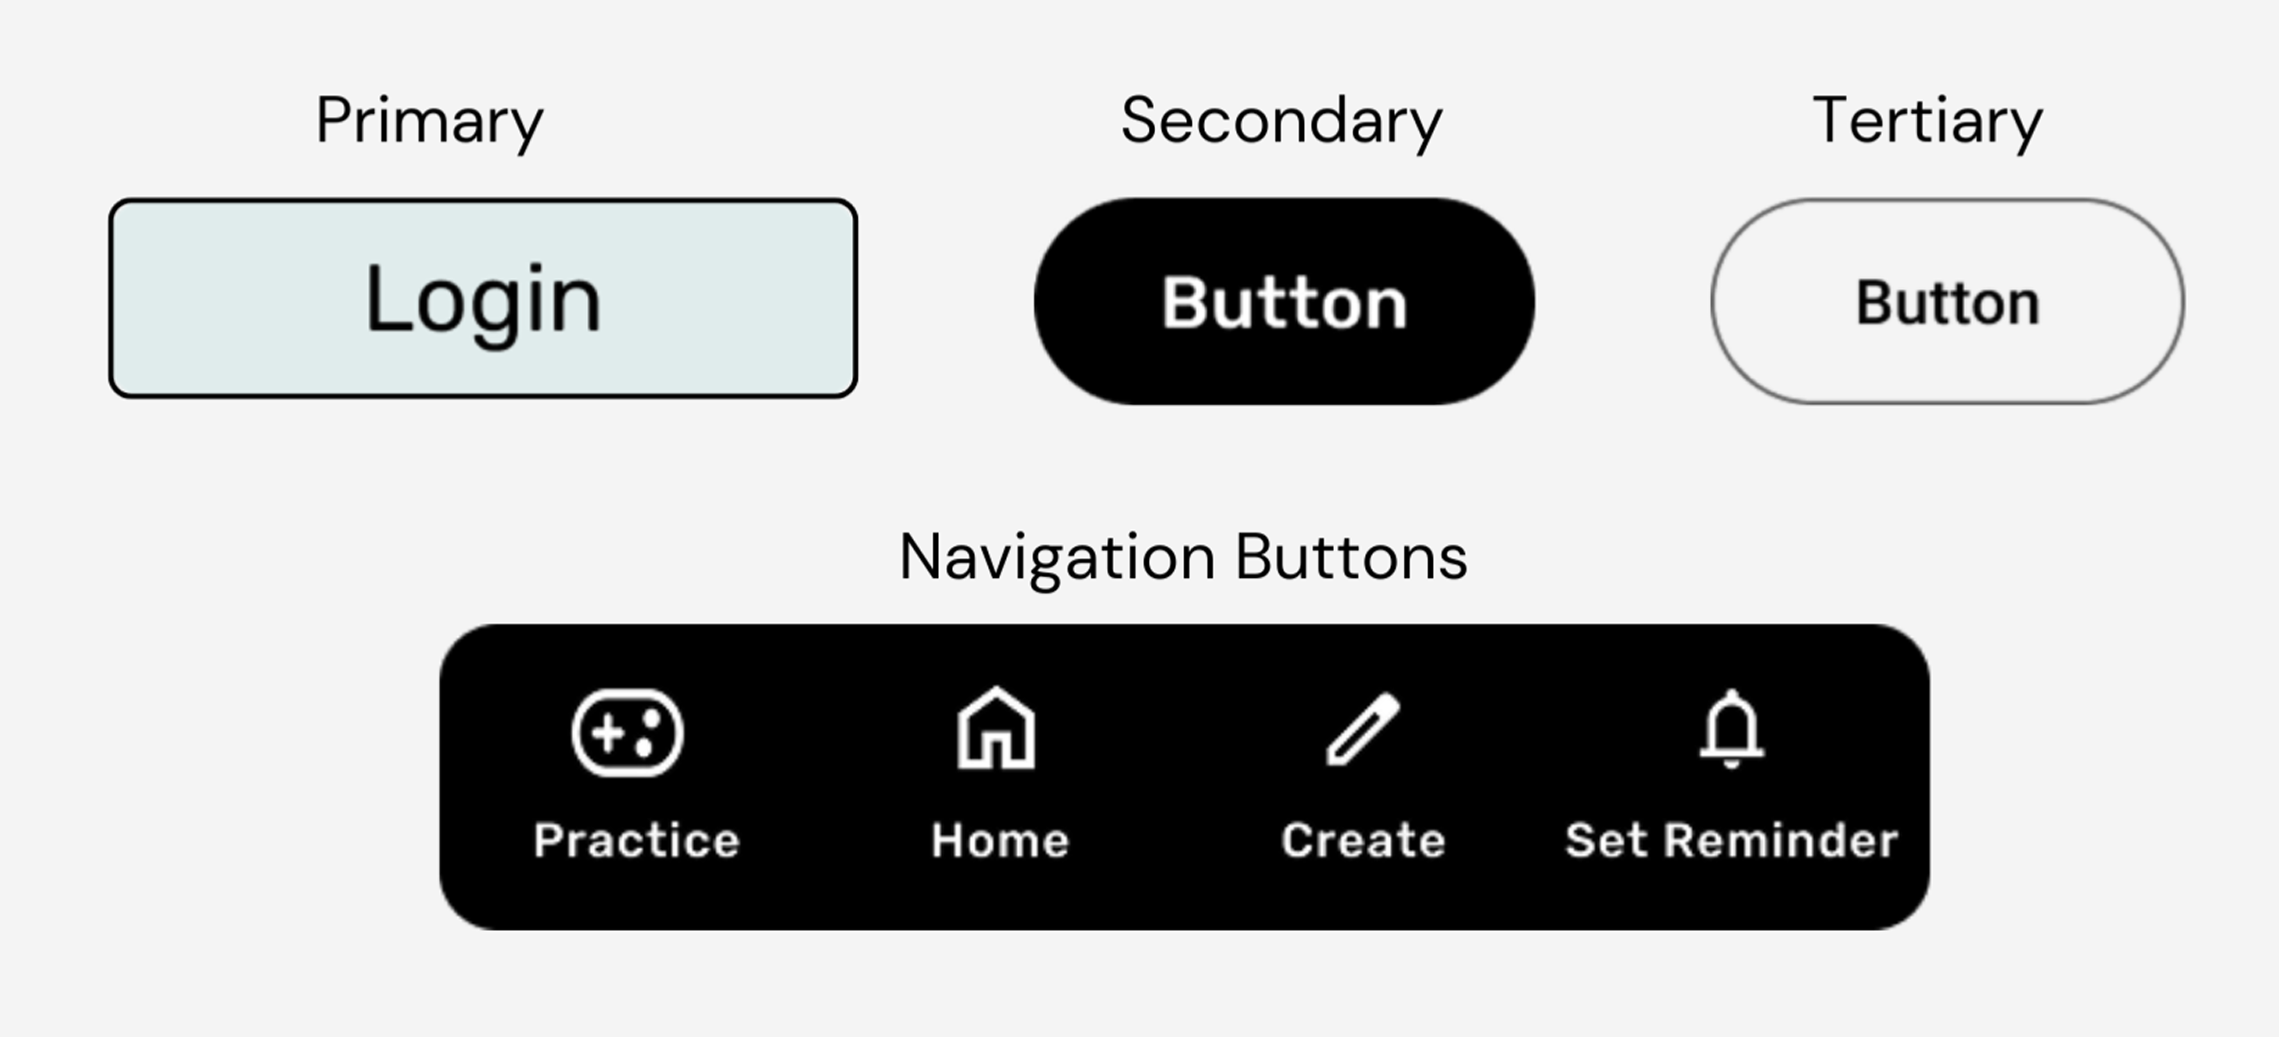Image resolution: width=2279 pixels, height=1037 pixels.
Task: Click the word Buttons in the heading
Action: [x=1351, y=557]
